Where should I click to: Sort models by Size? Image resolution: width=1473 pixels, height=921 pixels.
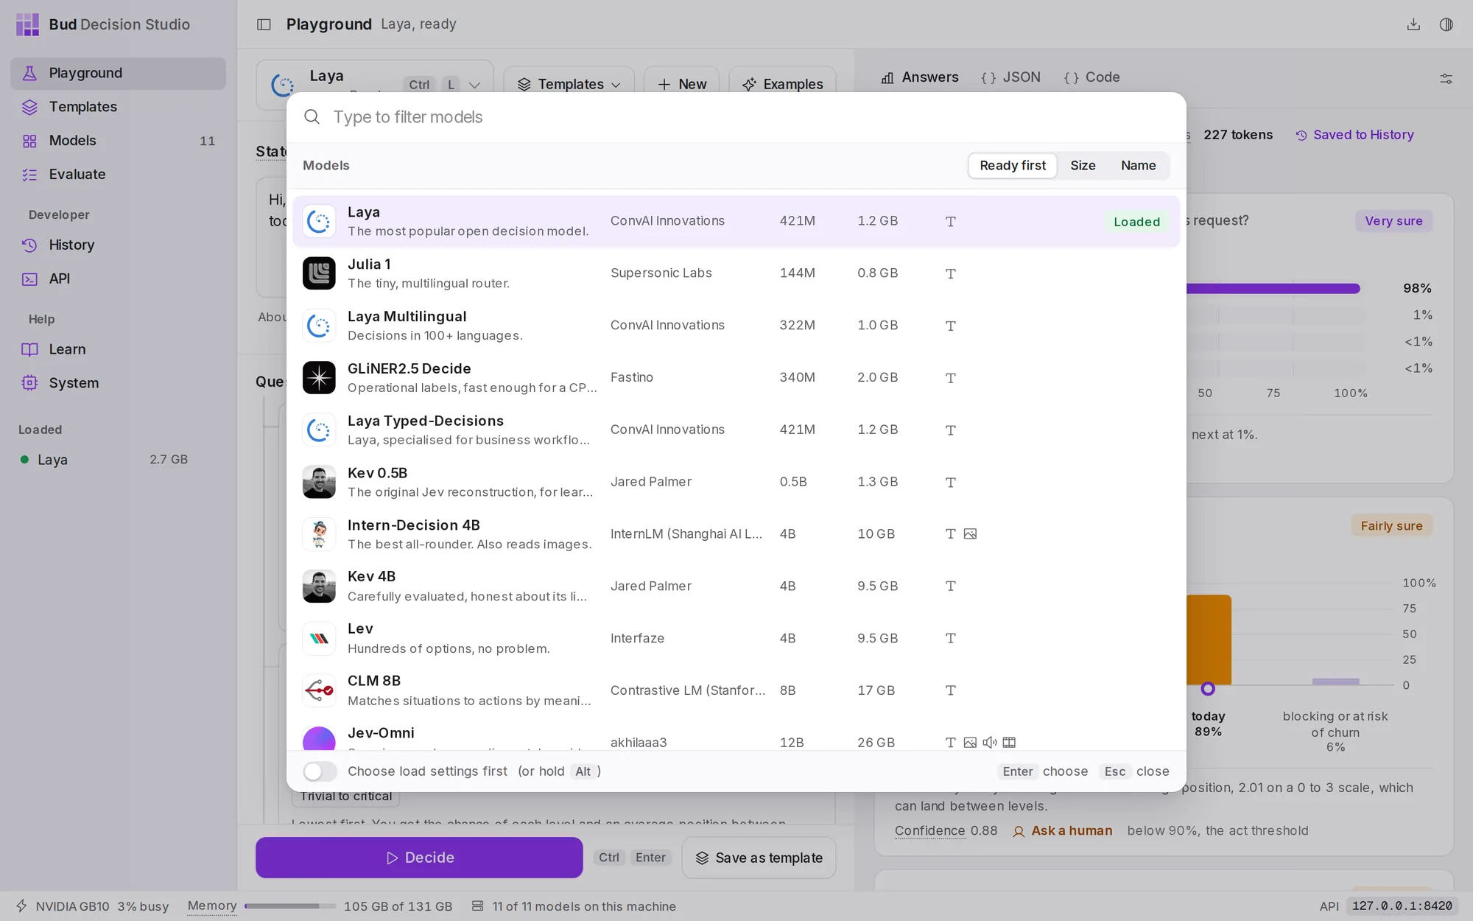[1083, 166]
